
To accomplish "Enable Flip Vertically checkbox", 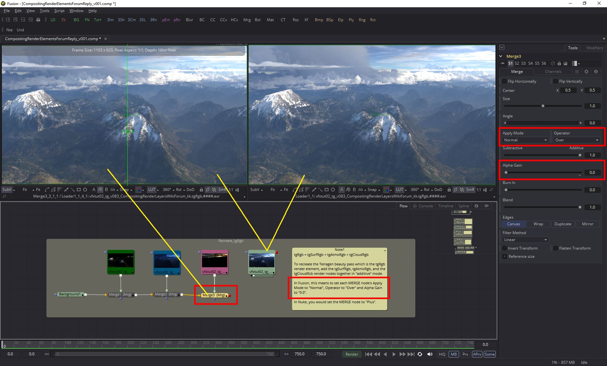I will (555, 81).
